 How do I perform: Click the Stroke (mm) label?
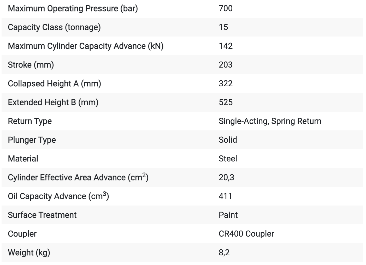(x=31, y=65)
